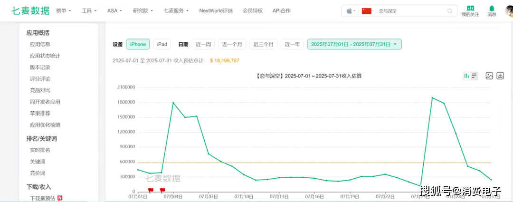Open NextWorld评选 page
Screen dimensions: 513x202
coord(216,11)
